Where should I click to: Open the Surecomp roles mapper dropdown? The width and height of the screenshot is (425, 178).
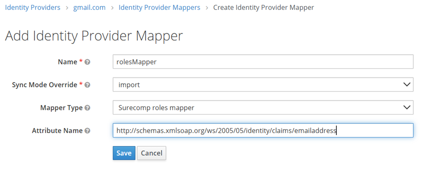pyautogui.click(x=263, y=108)
